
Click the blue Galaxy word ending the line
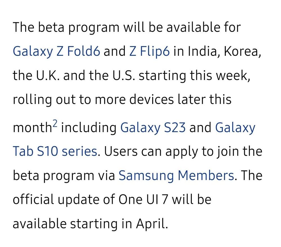coord(235,128)
